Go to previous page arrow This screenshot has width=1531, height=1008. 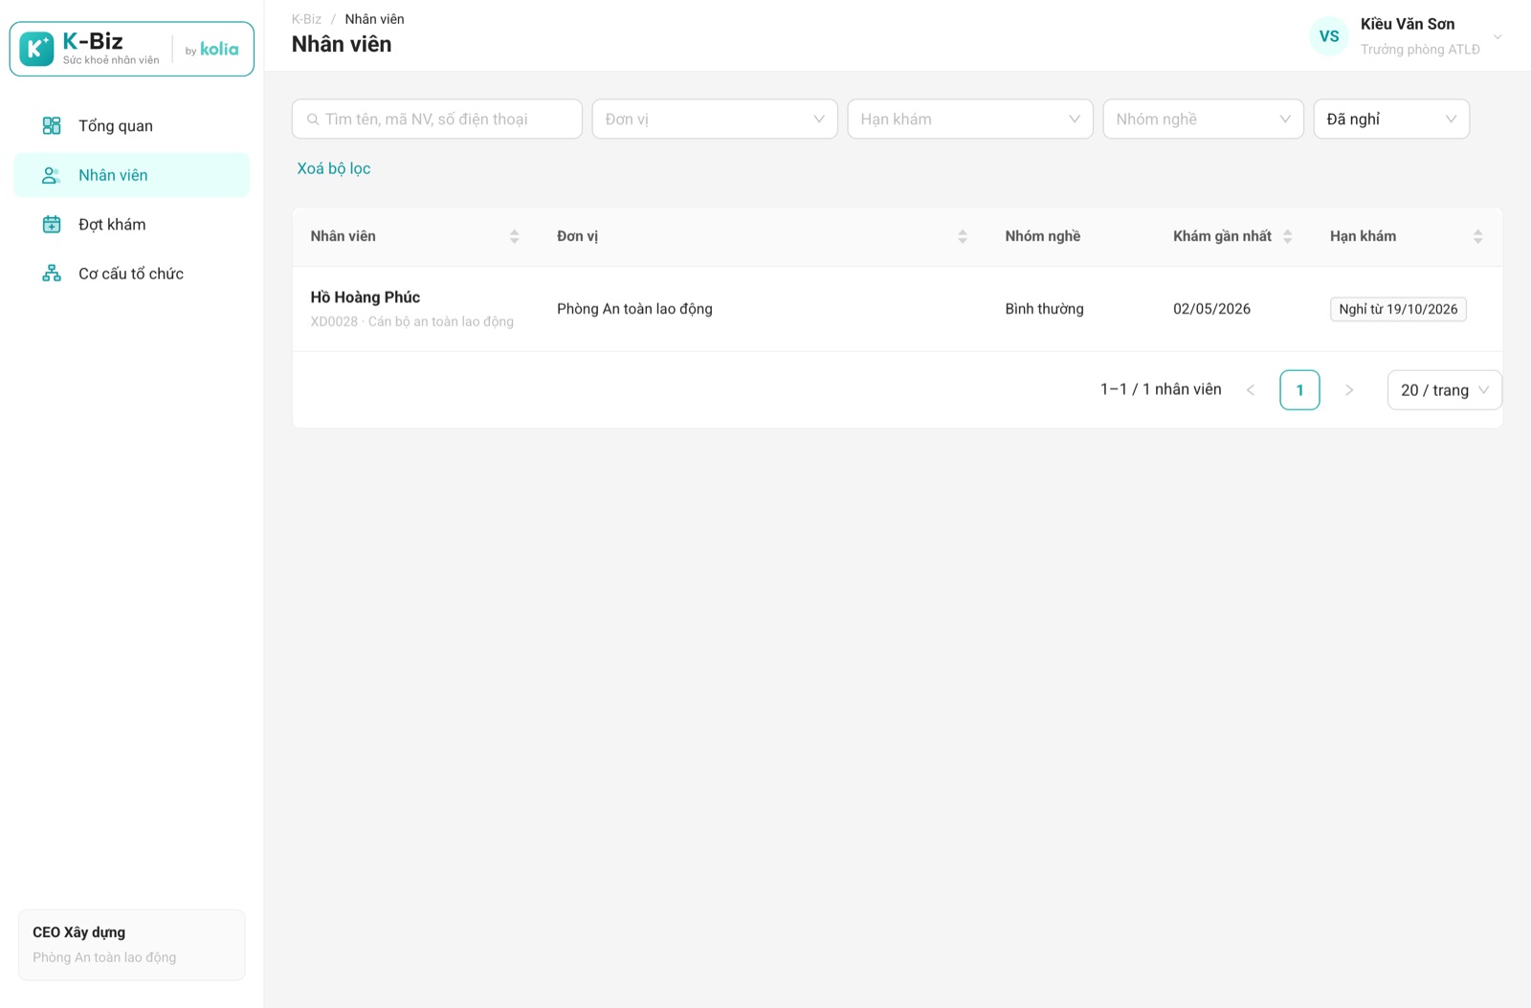pos(1251,390)
